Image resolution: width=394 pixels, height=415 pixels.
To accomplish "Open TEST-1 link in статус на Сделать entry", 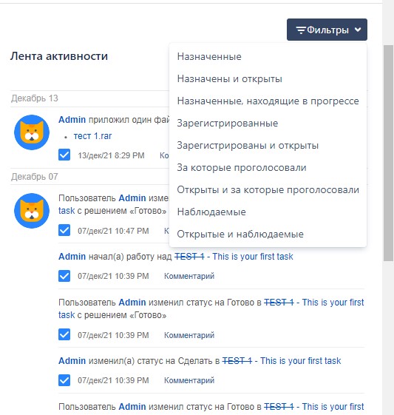I will (237, 361).
